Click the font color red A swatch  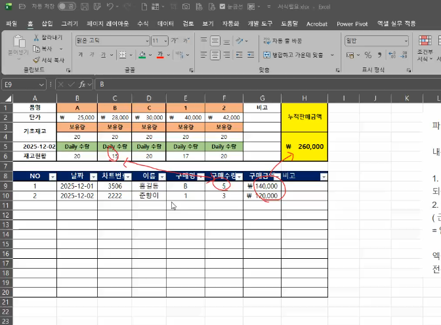pyautogui.click(x=159, y=55)
